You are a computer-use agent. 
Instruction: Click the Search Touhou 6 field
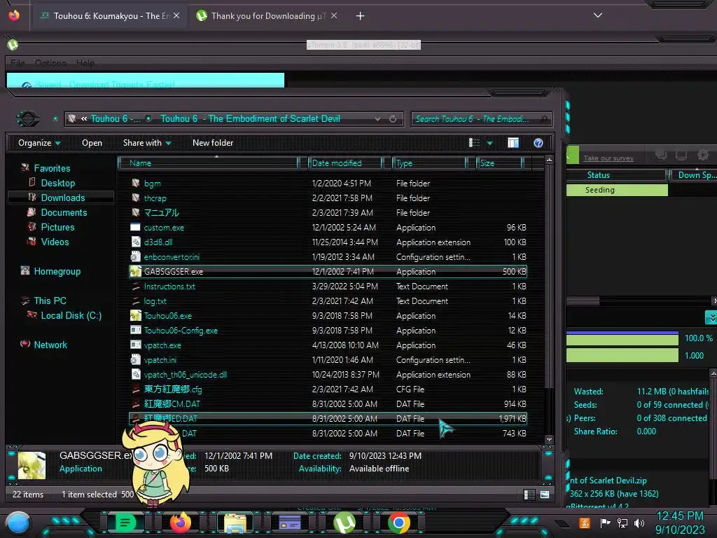pyautogui.click(x=482, y=119)
